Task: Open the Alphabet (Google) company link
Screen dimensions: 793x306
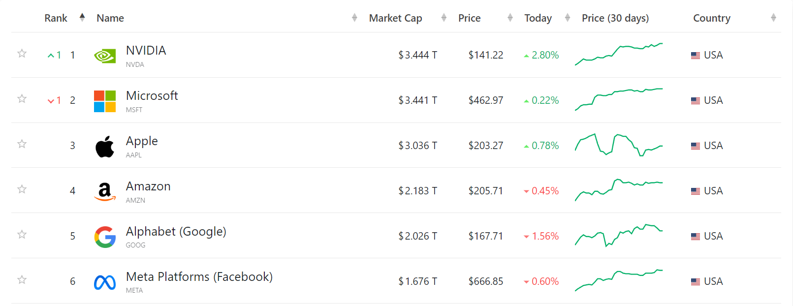Action: [x=176, y=232]
